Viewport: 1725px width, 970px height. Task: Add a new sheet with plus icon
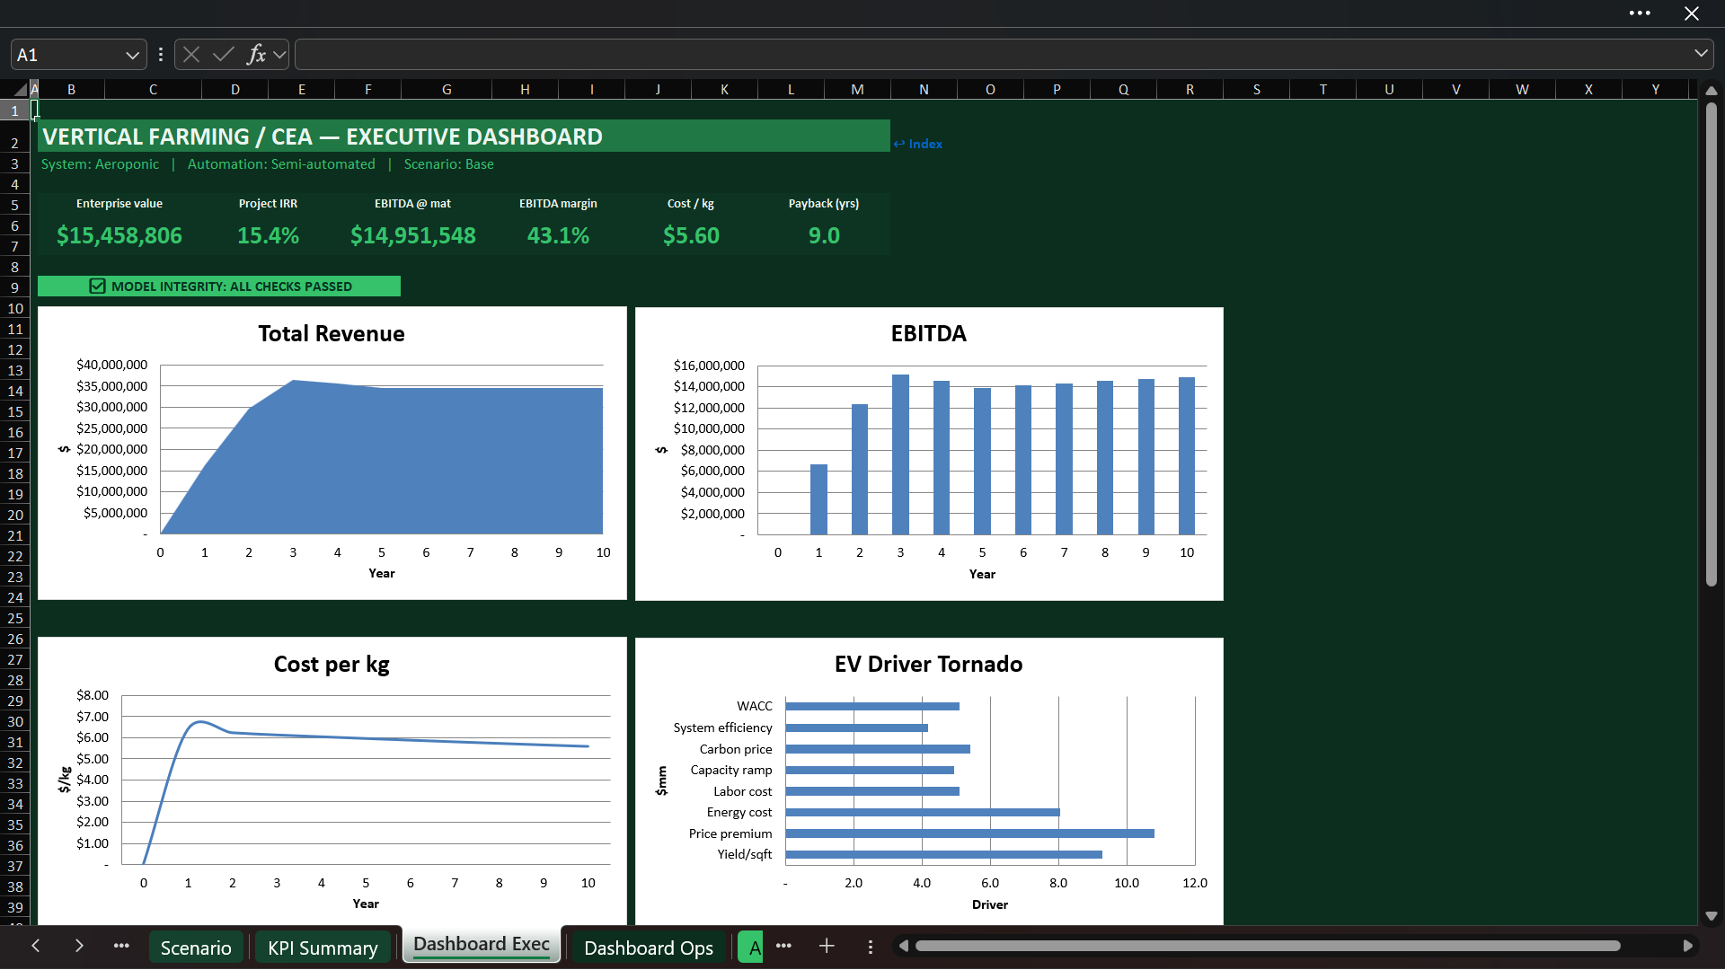point(827,946)
